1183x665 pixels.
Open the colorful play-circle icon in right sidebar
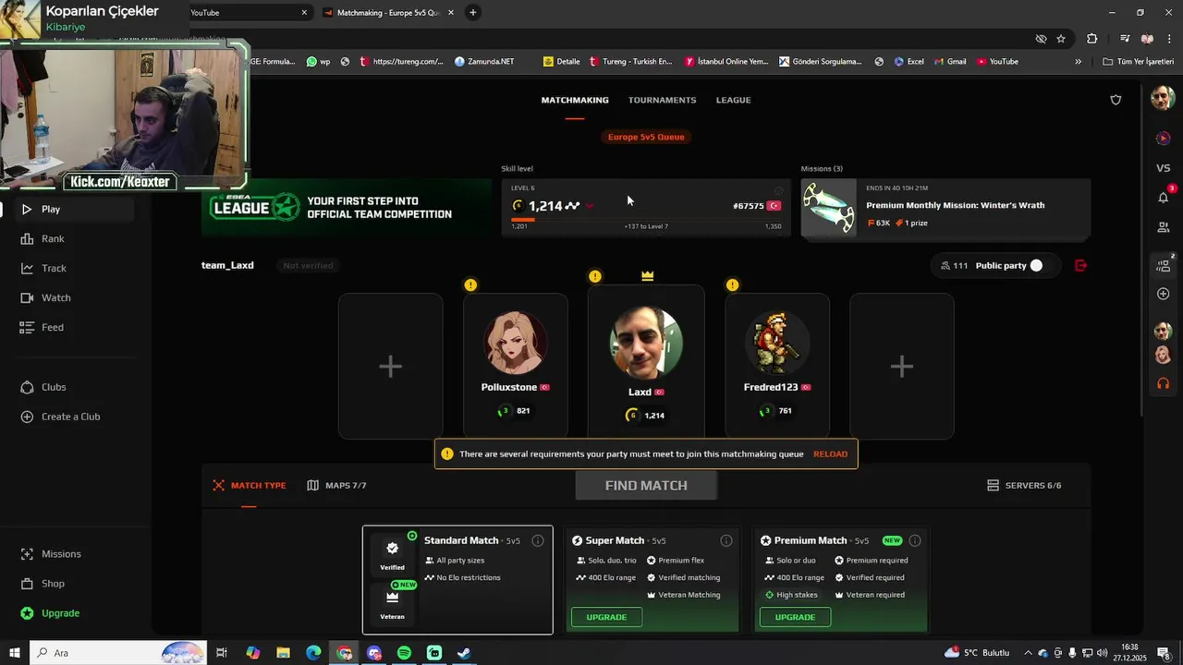[x=1163, y=138]
